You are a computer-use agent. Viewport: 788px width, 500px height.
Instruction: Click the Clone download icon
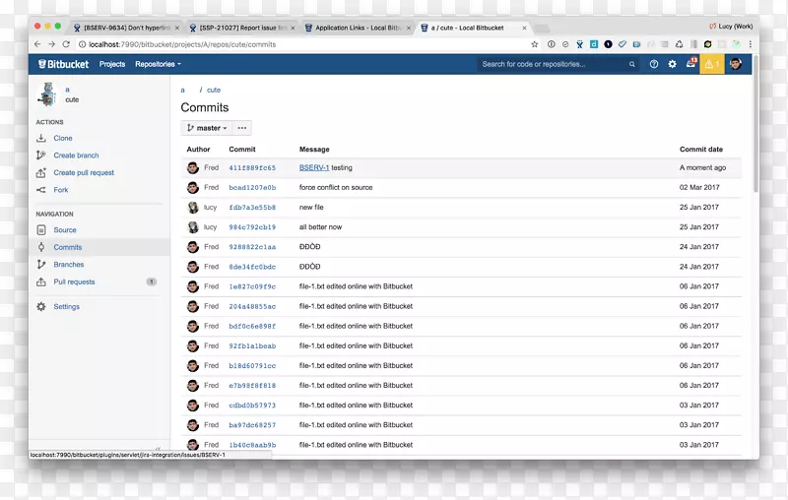tap(41, 139)
